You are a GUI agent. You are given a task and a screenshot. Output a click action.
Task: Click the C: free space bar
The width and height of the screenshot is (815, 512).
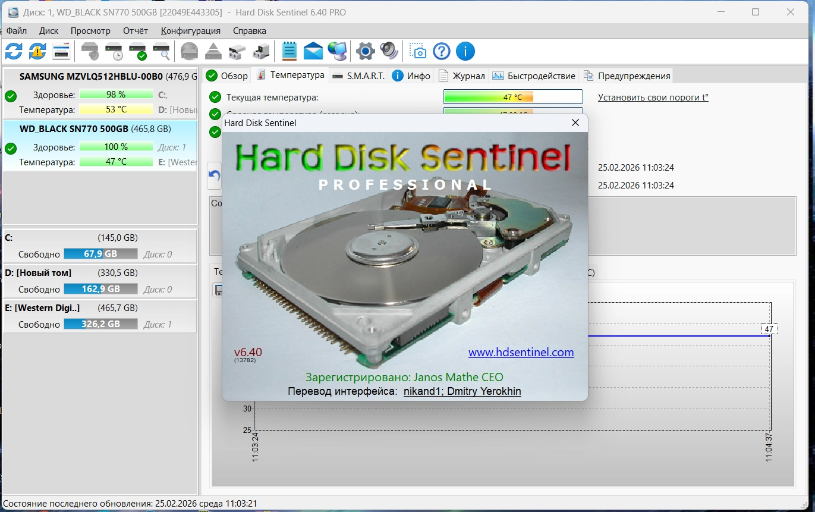pos(100,254)
